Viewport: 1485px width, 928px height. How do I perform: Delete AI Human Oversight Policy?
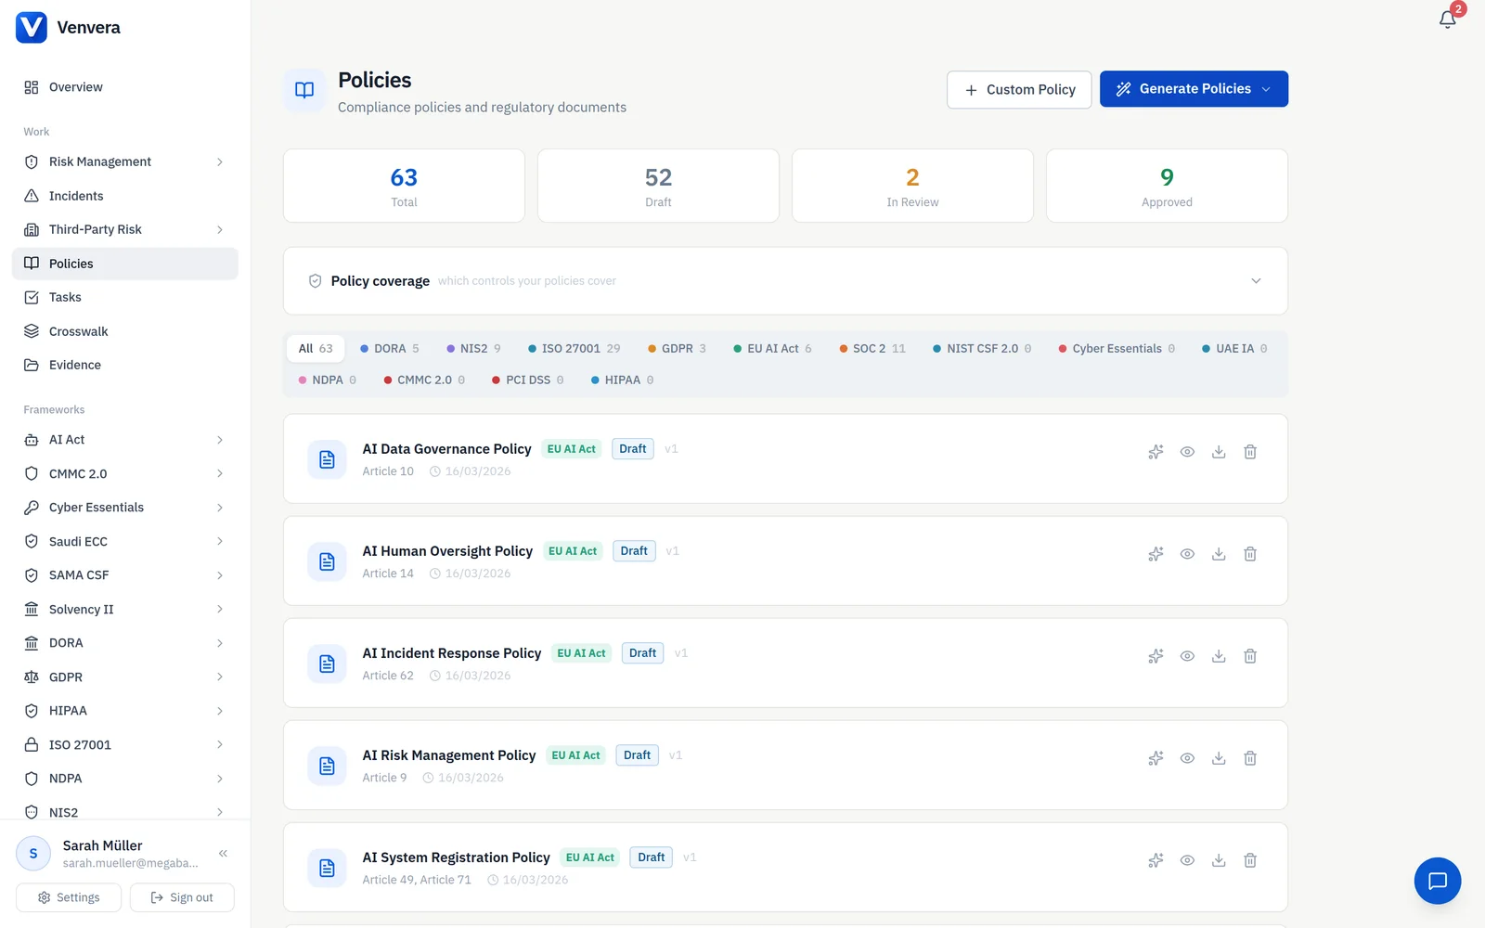1250,554
